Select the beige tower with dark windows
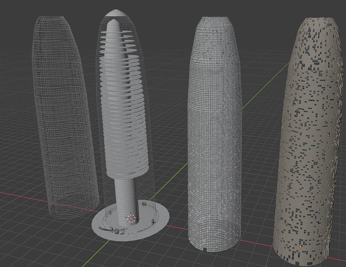Viewport: 346px width, 267px height. [x=309, y=141]
